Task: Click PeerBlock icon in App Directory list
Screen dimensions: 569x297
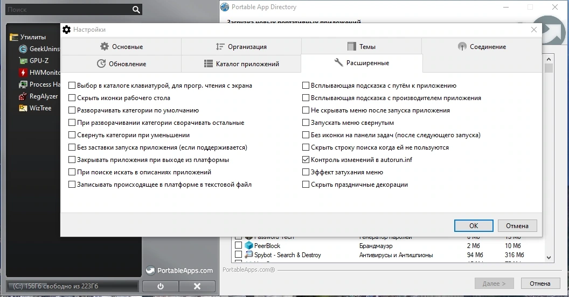Action: [x=248, y=245]
